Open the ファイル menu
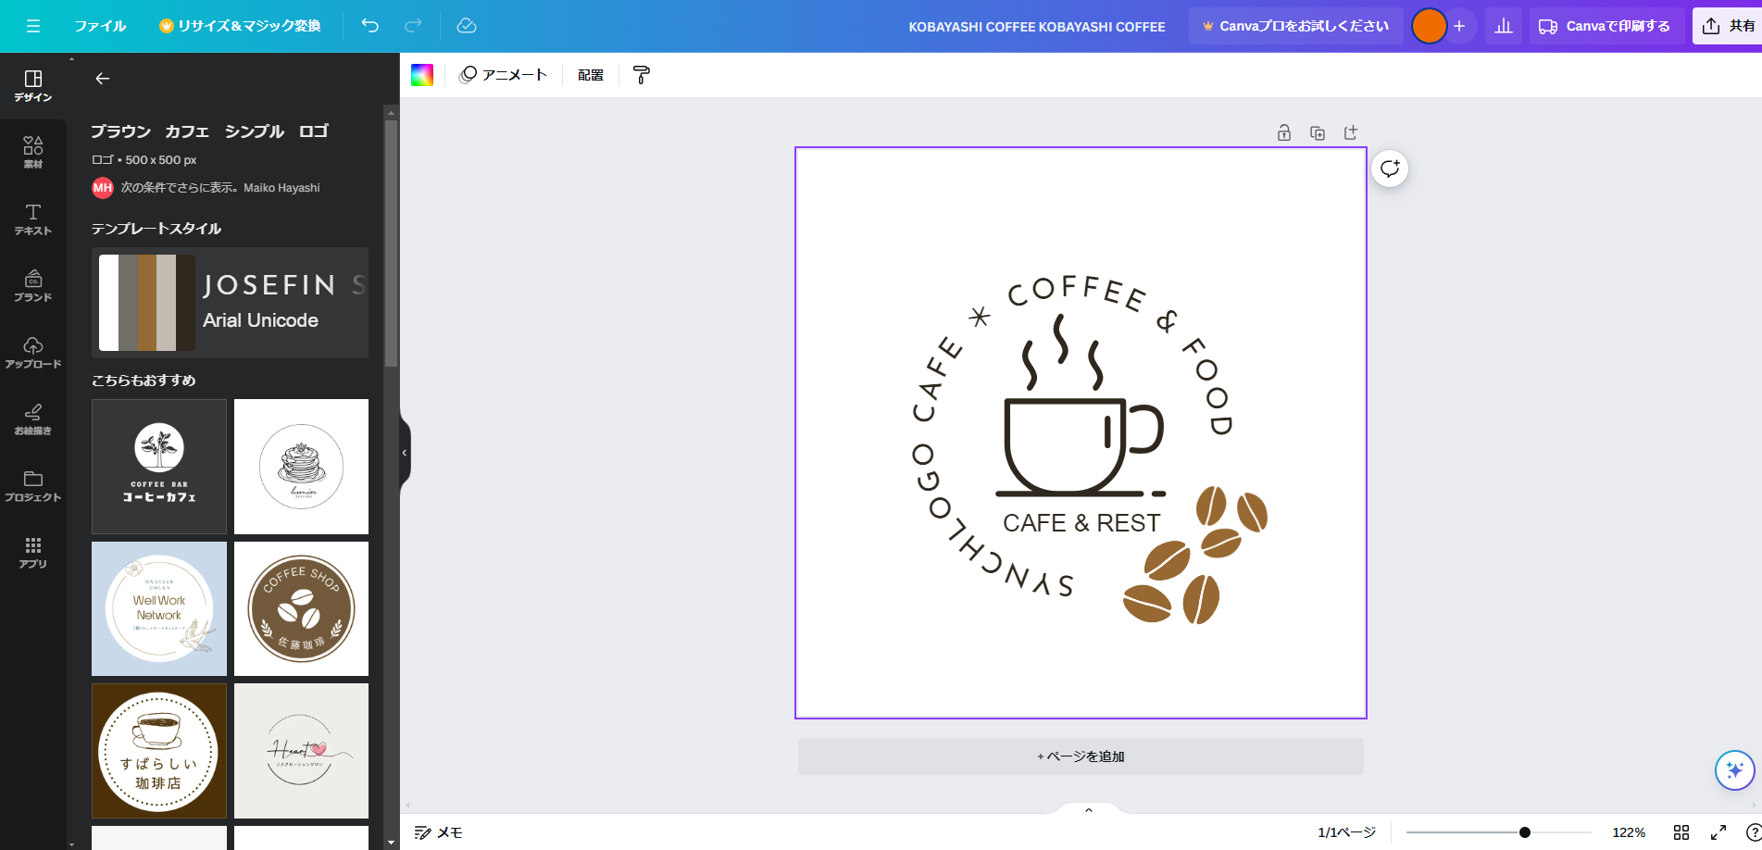This screenshot has width=1762, height=850. [100, 26]
